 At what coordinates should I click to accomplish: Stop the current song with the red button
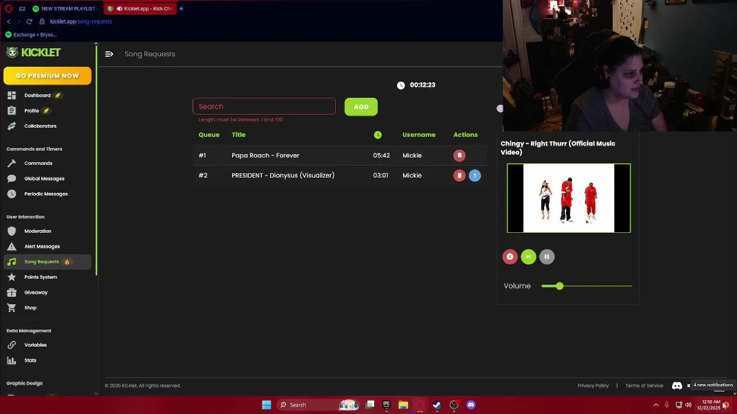coord(510,257)
